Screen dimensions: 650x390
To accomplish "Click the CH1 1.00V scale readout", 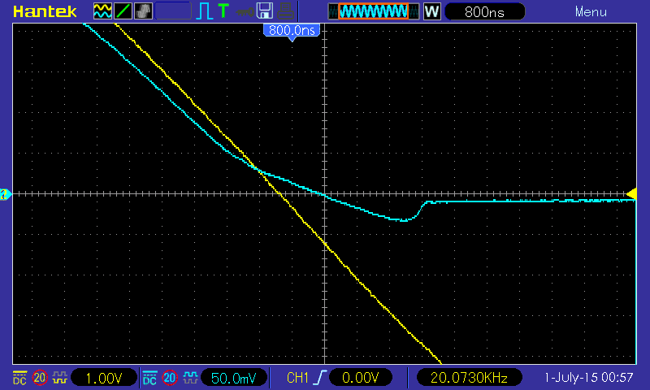I will pyautogui.click(x=104, y=378).
